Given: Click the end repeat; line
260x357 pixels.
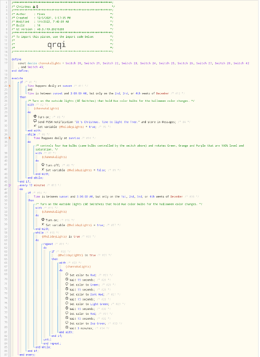Looking at the screenshot, I should pyautogui.click(x=52, y=343).
